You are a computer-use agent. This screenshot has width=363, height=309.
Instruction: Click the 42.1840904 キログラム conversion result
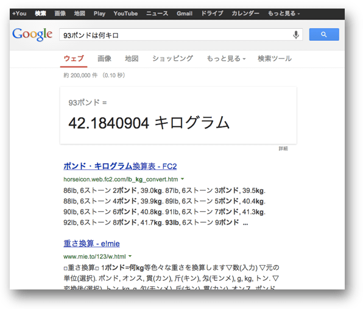pos(149,123)
